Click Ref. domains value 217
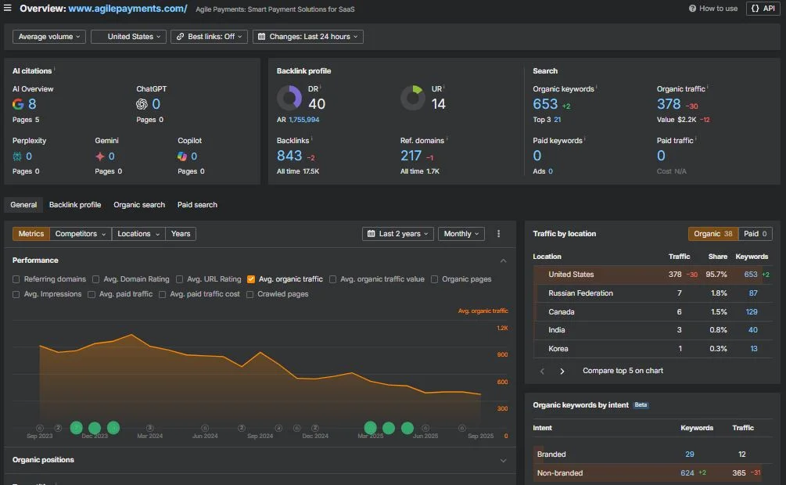This screenshot has height=485, width=786. pos(411,156)
